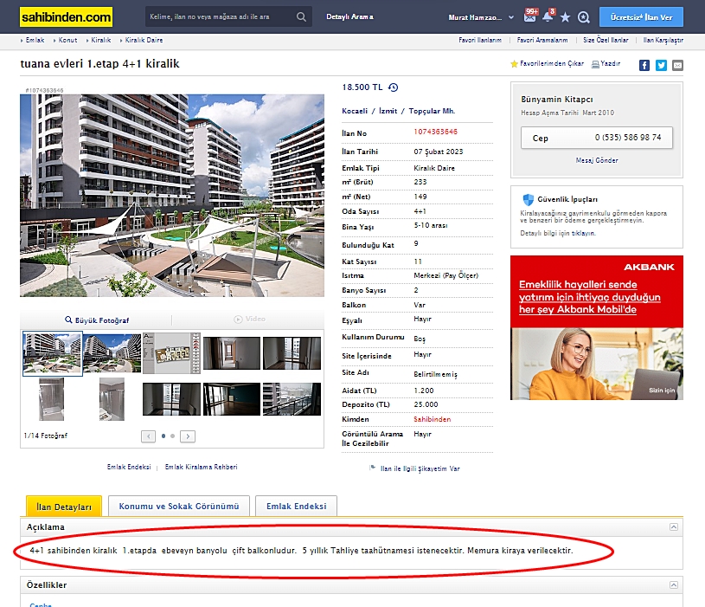
Task: Open Emlak Kiralama Rehberi link
Action: pyautogui.click(x=201, y=467)
